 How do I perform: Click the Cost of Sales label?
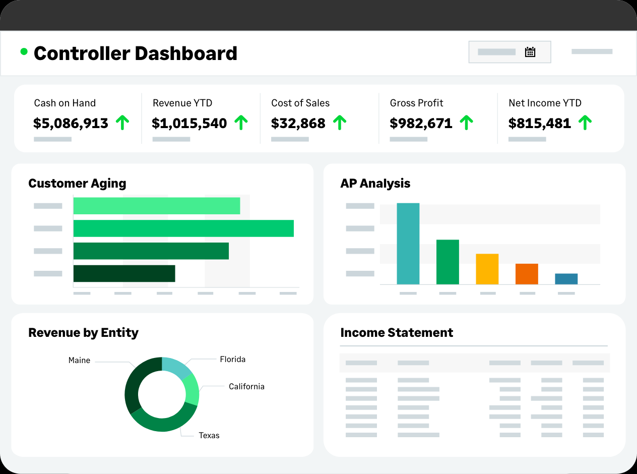point(300,103)
